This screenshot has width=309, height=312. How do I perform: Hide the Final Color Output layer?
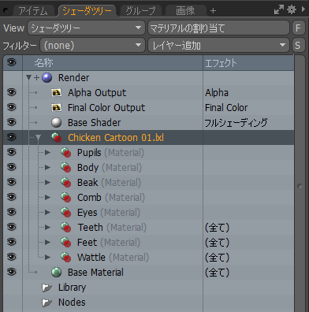[x=12, y=107]
